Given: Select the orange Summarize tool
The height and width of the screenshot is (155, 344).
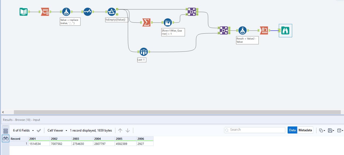Looking at the screenshot, I should (x=146, y=23).
